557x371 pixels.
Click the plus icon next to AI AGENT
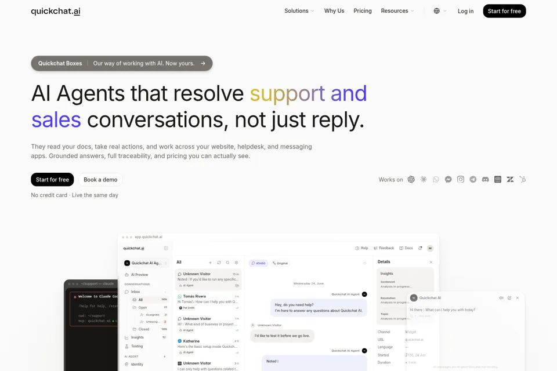[x=164, y=357]
